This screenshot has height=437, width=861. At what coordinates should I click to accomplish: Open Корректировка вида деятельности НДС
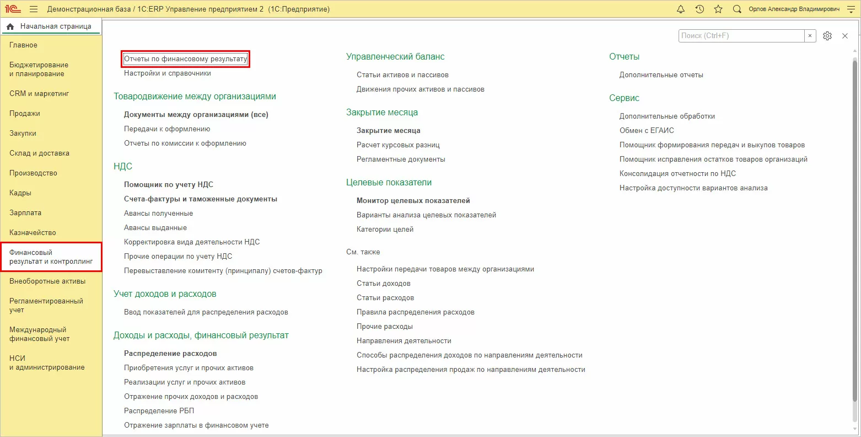coord(192,242)
